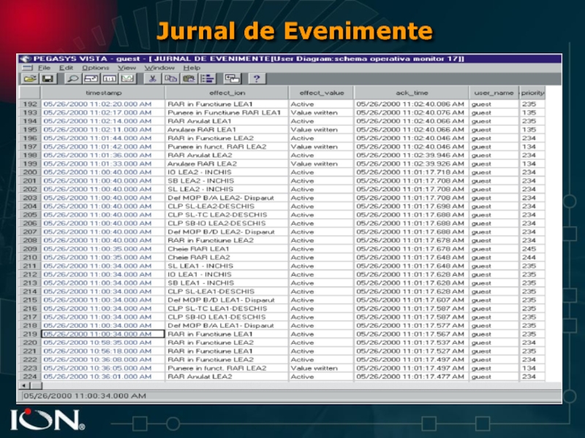Click the 1:1 actual size toolbar icon
The height and width of the screenshot is (438, 585).
click(x=109, y=79)
